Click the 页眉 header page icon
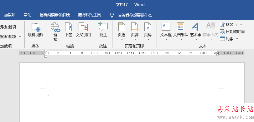Screen dimensions: 254x122 [x=122, y=27]
